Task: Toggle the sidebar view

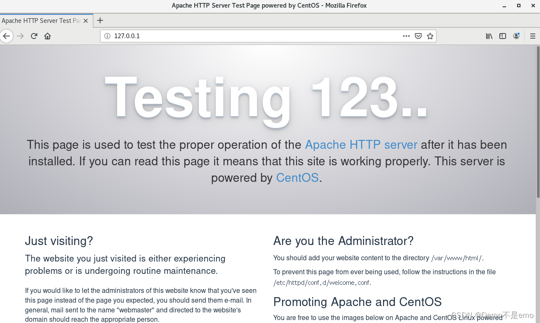Action: pyautogui.click(x=503, y=36)
